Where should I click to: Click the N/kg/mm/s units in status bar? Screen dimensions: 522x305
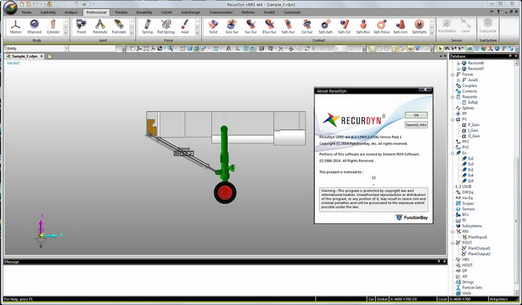pyautogui.click(x=498, y=299)
